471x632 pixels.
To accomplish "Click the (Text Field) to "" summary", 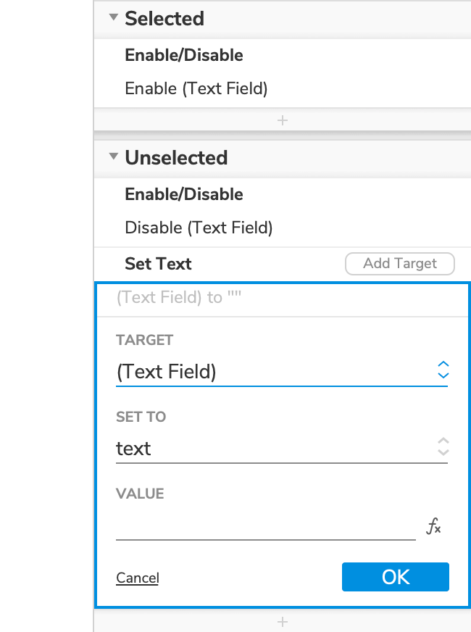I will tap(178, 297).
